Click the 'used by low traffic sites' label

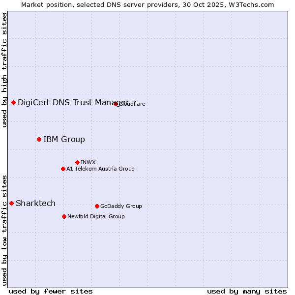[x=4, y=230]
